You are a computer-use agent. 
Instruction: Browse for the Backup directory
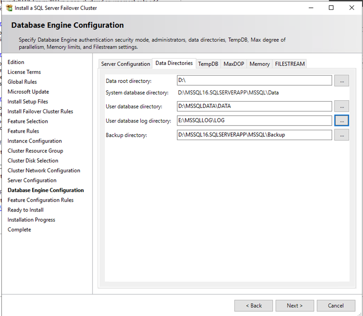tap(341, 135)
